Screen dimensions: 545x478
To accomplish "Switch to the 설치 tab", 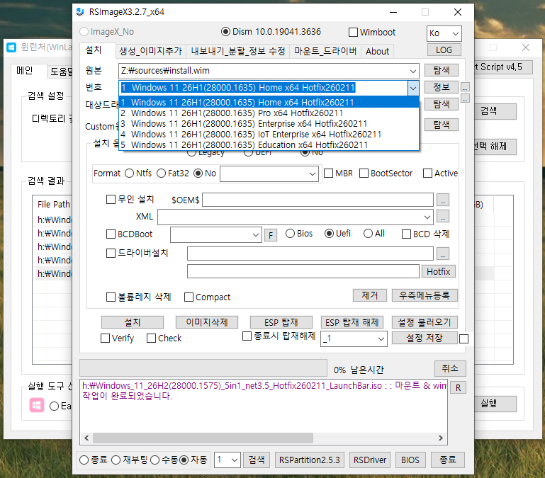I will tap(94, 50).
